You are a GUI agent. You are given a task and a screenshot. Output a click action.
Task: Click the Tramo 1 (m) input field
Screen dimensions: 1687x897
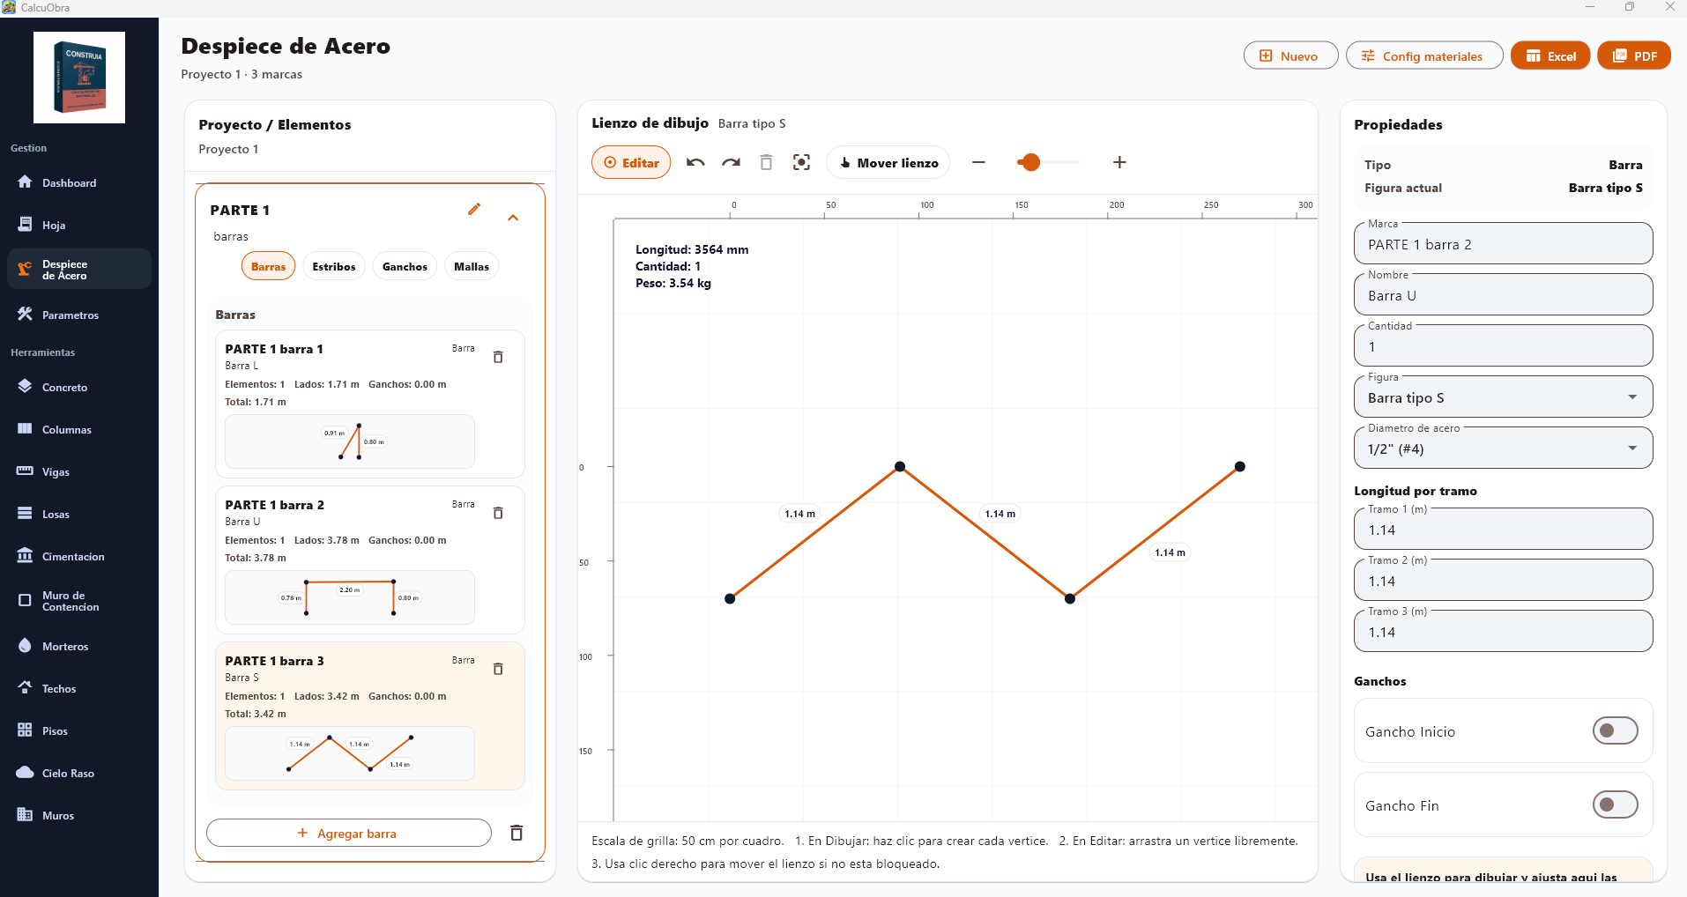[x=1502, y=530]
